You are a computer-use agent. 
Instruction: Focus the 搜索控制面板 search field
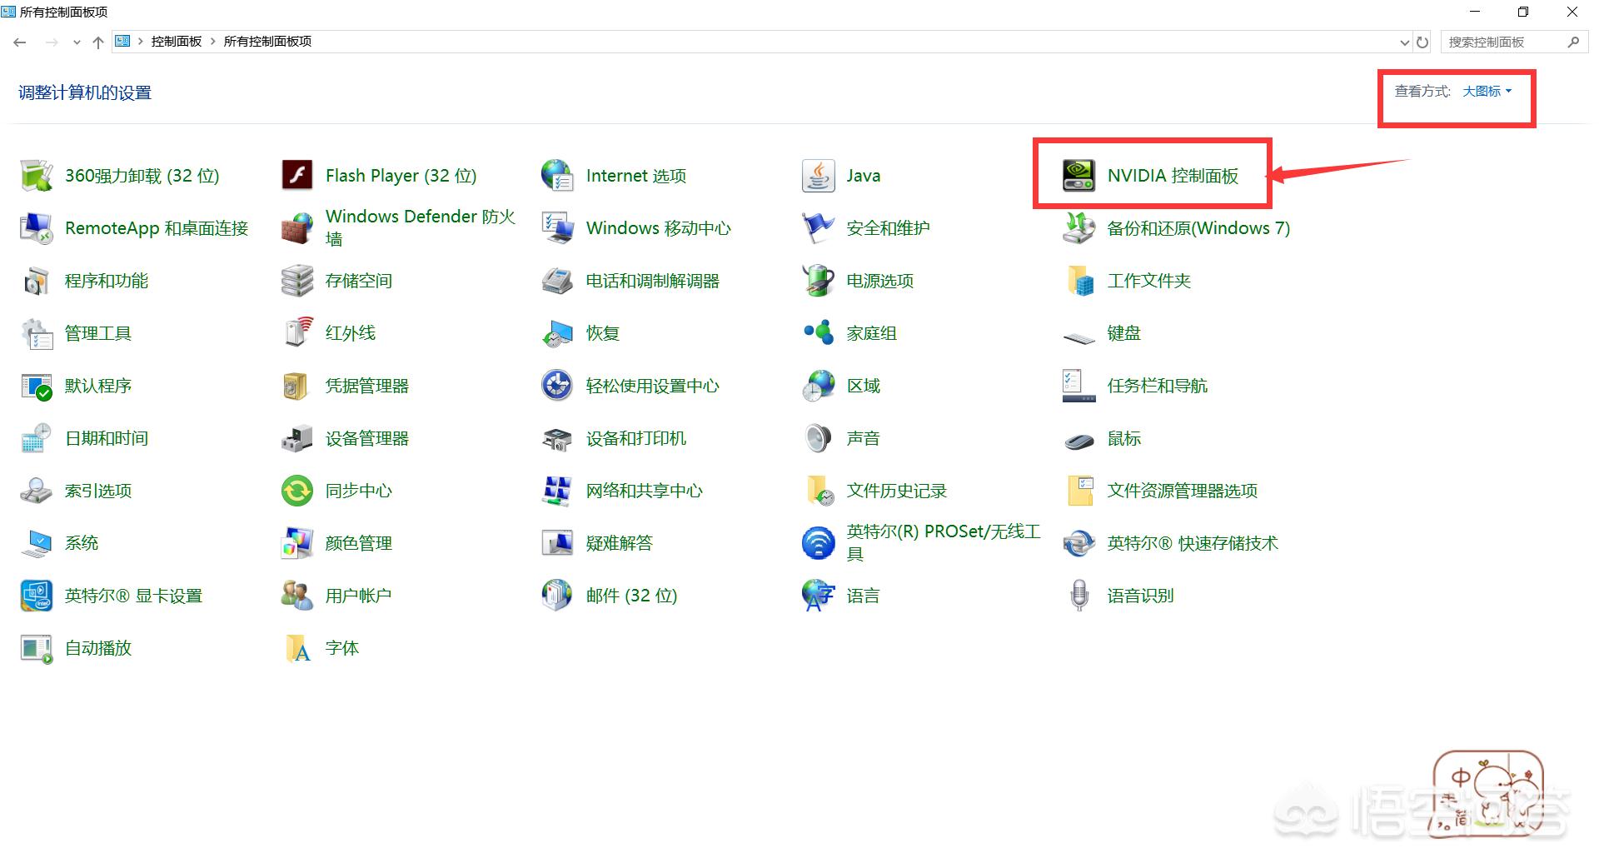(1502, 42)
